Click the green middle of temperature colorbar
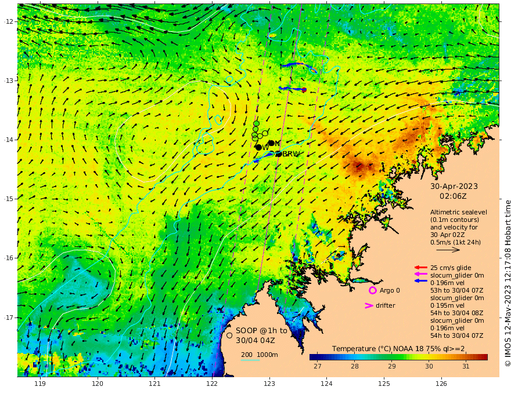 pyautogui.click(x=398, y=357)
